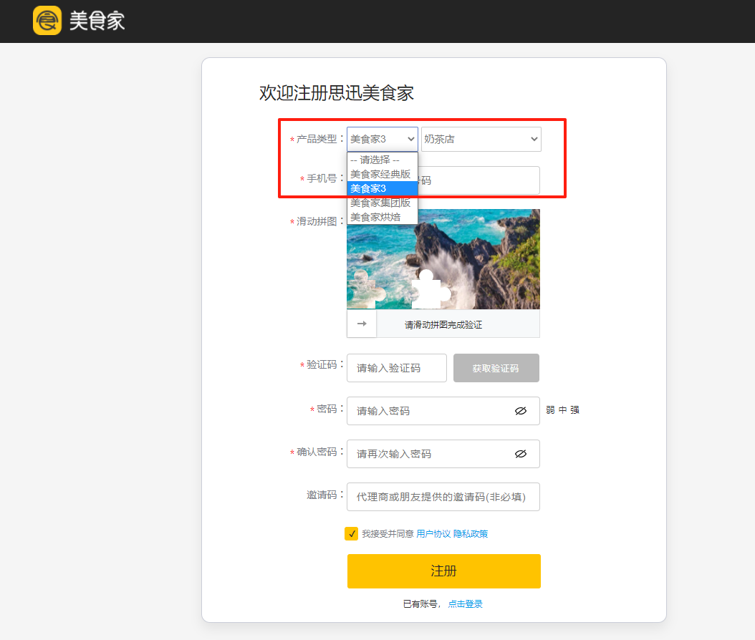Open the 美食家3 product type dropdown
This screenshot has width=755, height=640.
(382, 139)
